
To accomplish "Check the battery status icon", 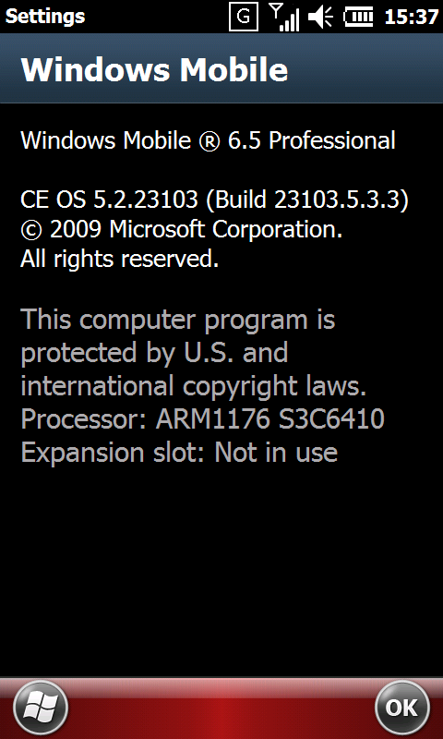I will 359,18.
